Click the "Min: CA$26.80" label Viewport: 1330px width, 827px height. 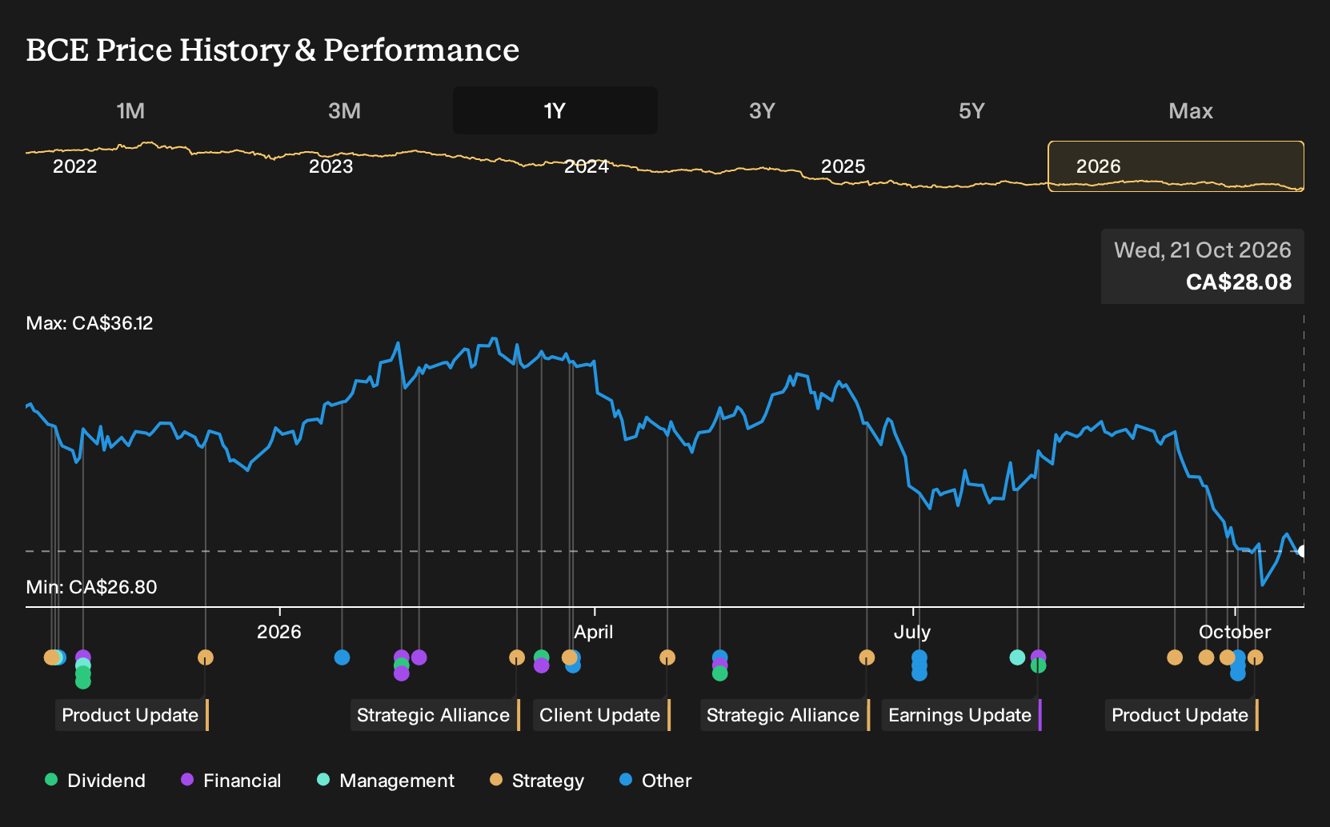pos(91,587)
